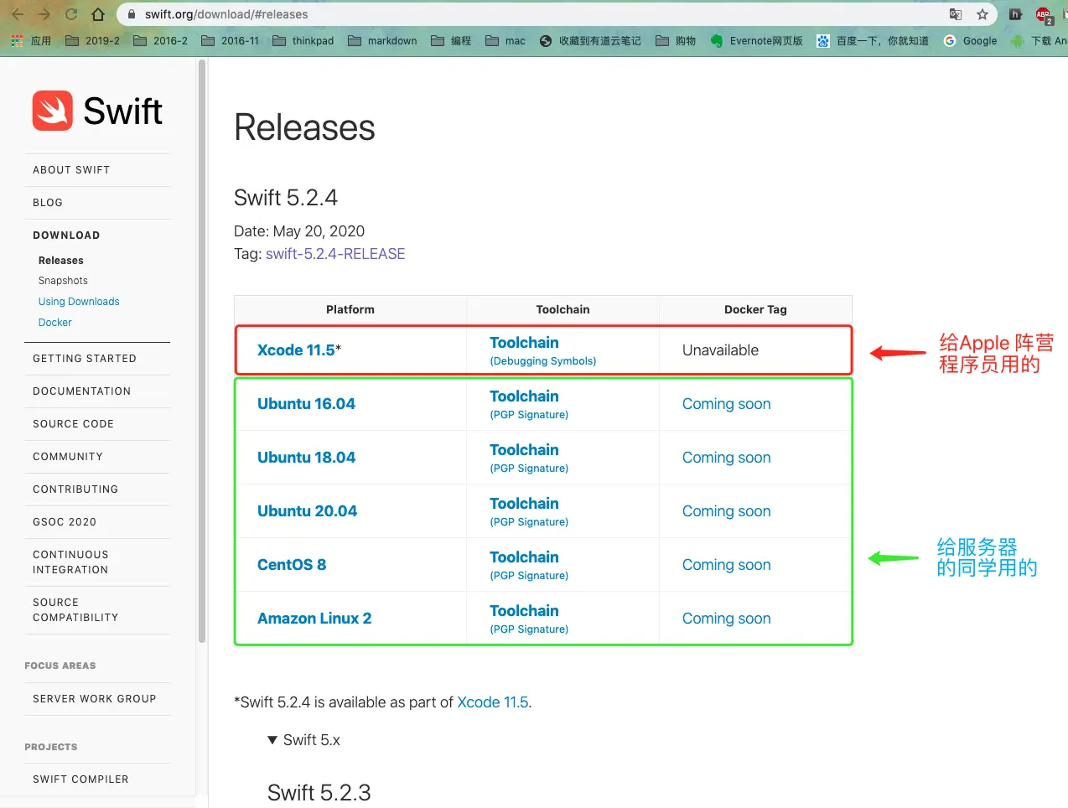Open the Android download bookmark
This screenshot has height=808, width=1068.
[x=1039, y=40]
